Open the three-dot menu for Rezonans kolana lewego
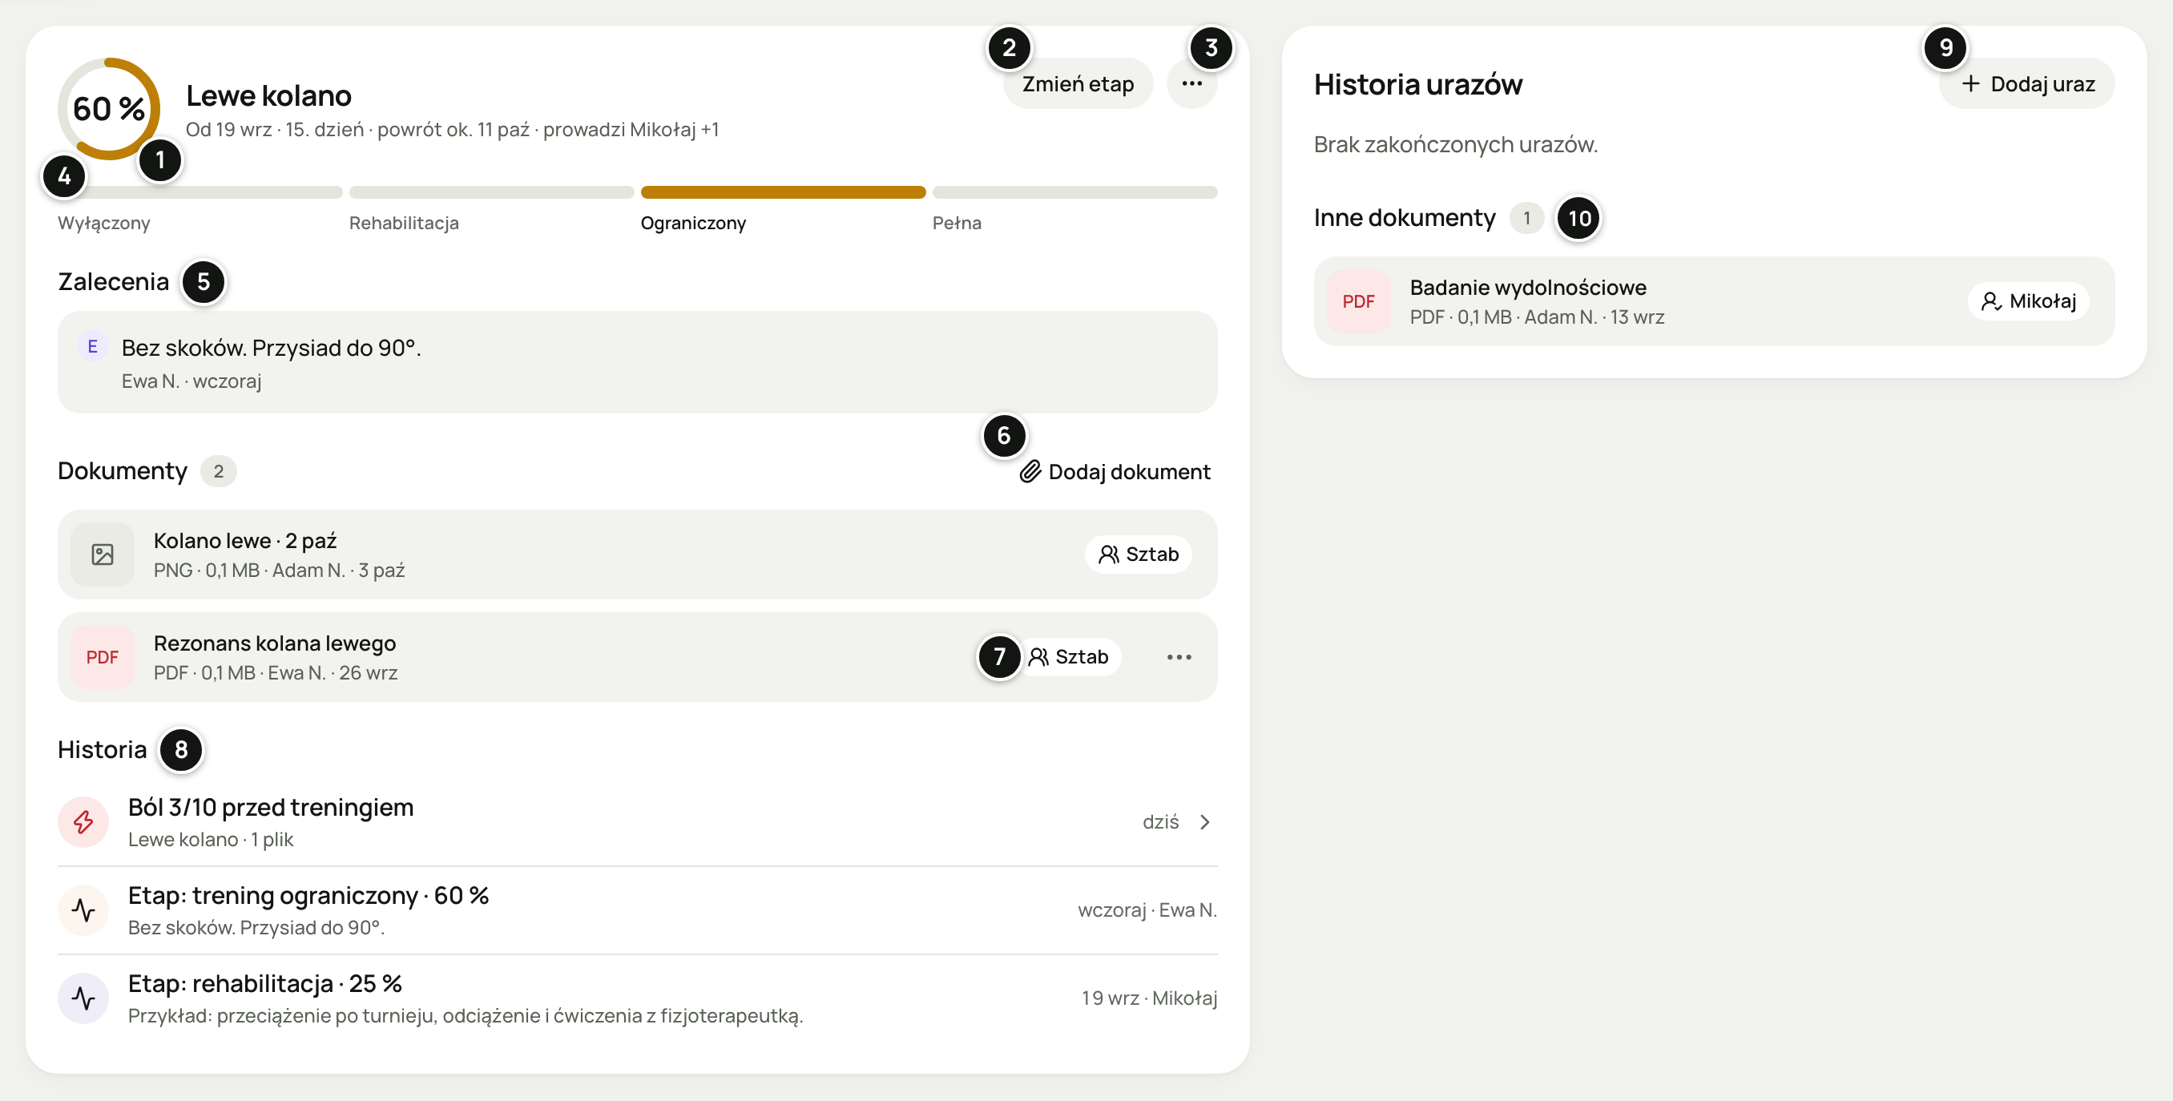The width and height of the screenshot is (2173, 1101). pos(1179,657)
